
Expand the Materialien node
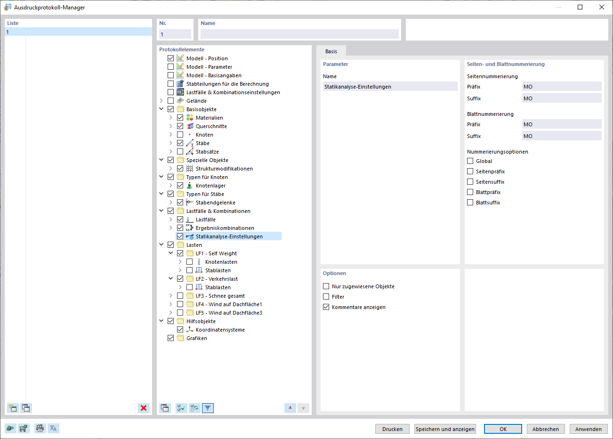[x=171, y=118]
